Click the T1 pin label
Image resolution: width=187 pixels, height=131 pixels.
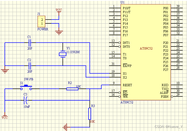point(124,54)
